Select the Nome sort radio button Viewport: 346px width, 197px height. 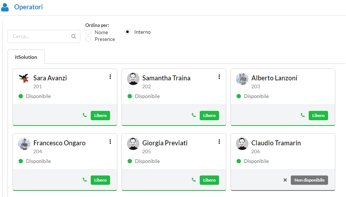click(88, 32)
